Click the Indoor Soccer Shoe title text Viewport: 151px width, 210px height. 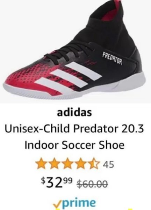74,145
